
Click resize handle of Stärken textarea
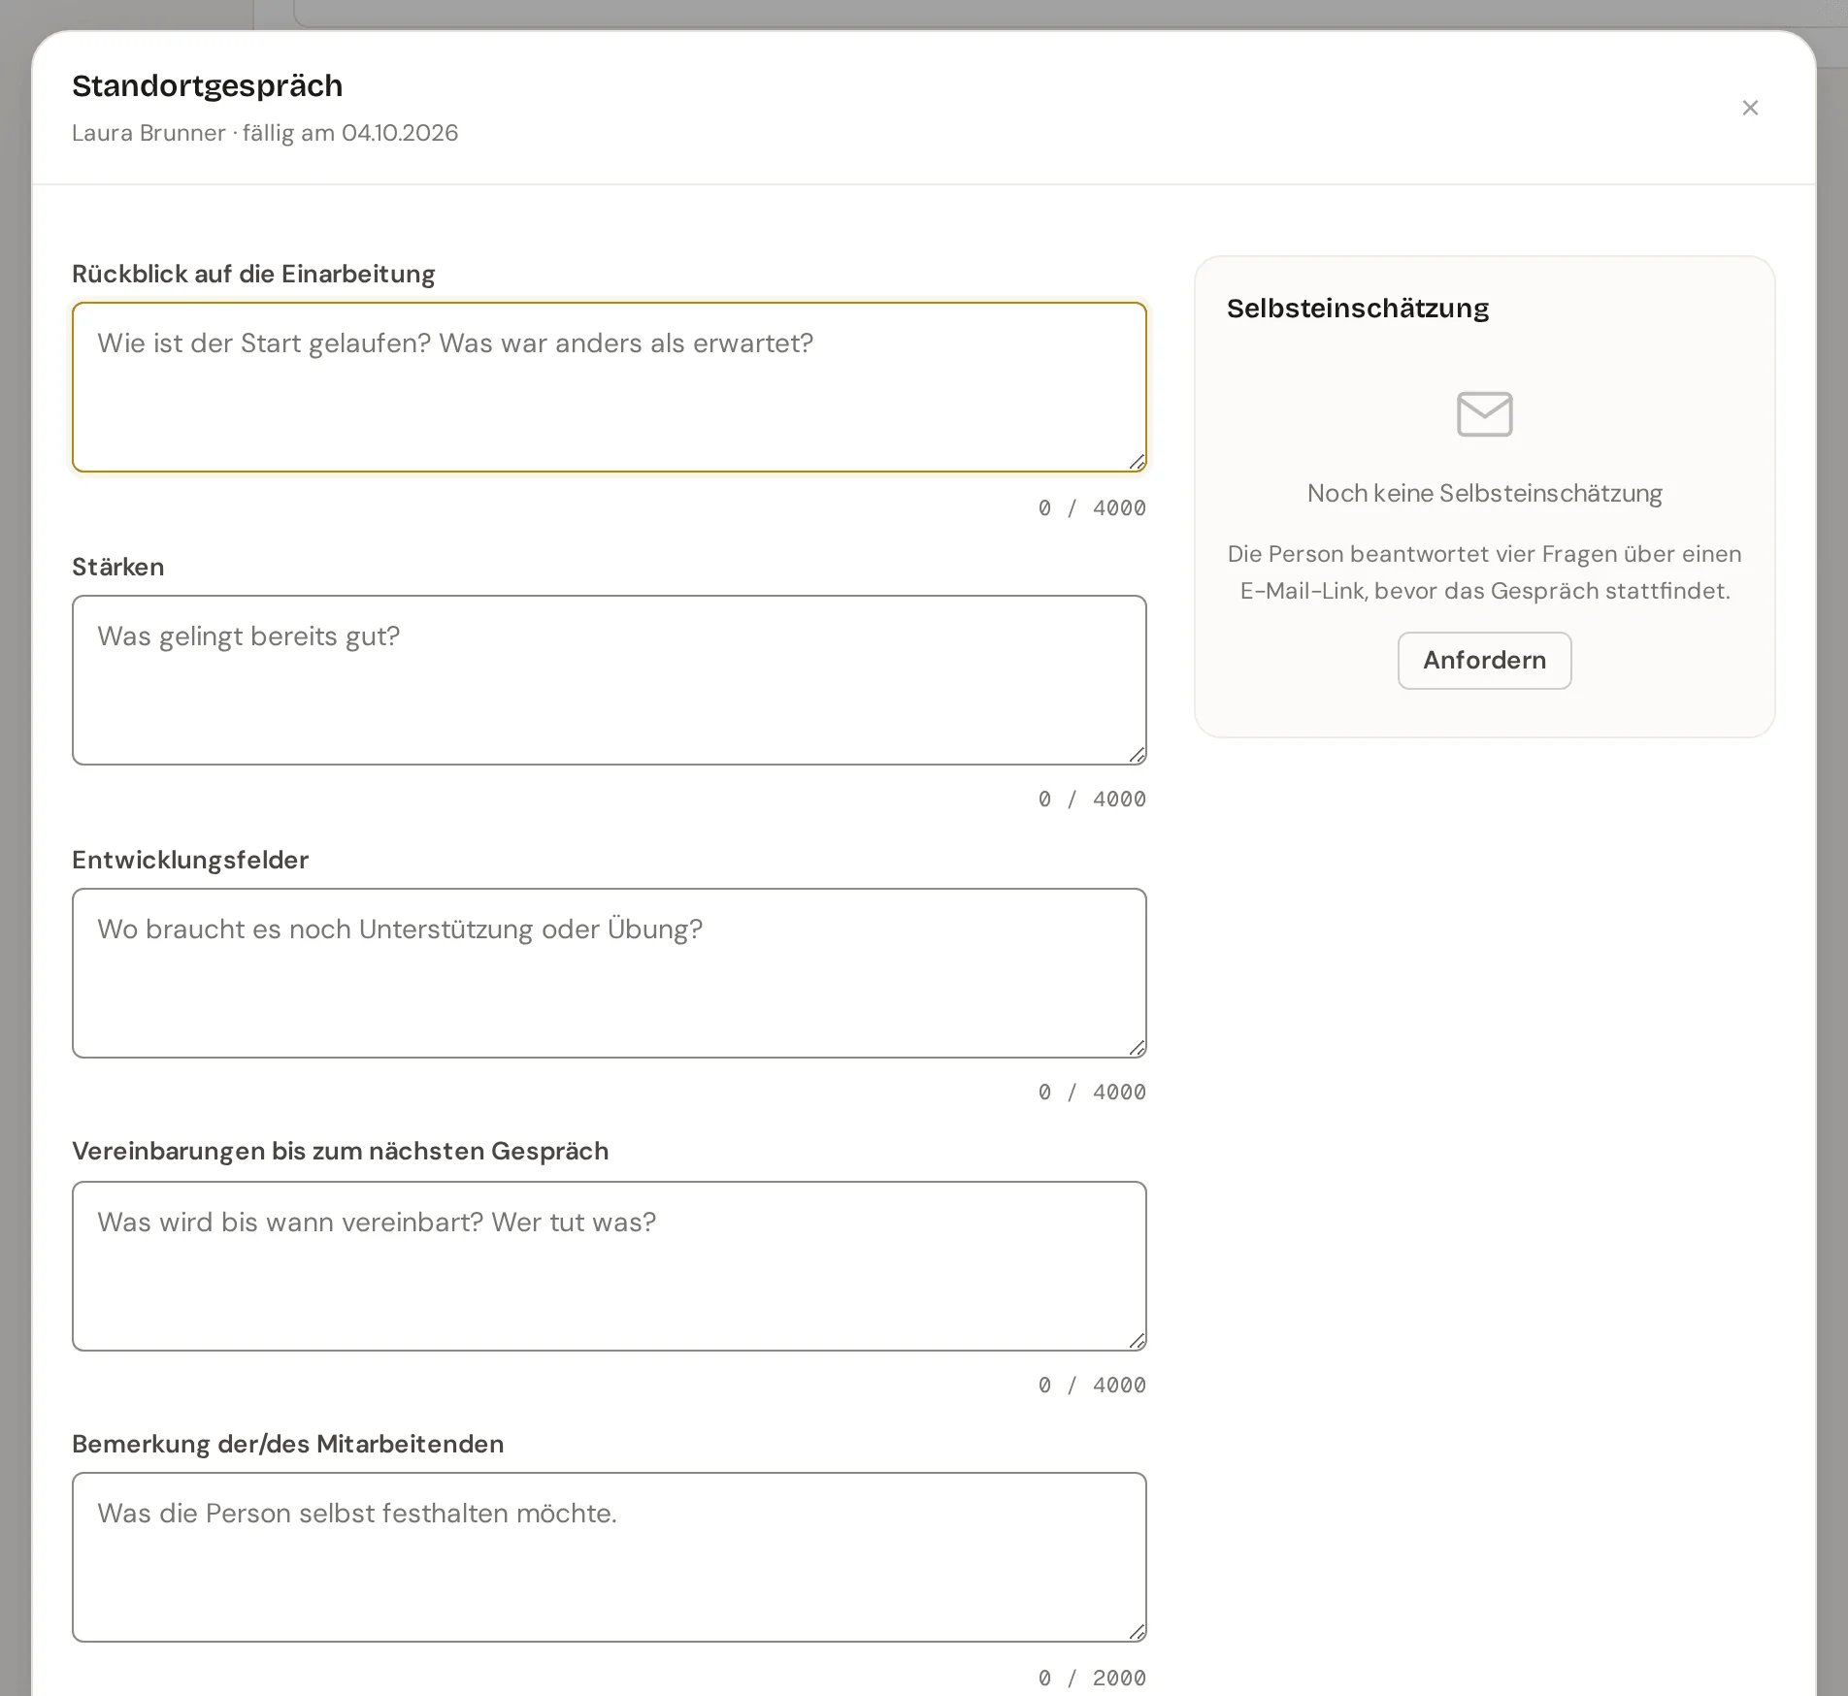click(1138, 756)
